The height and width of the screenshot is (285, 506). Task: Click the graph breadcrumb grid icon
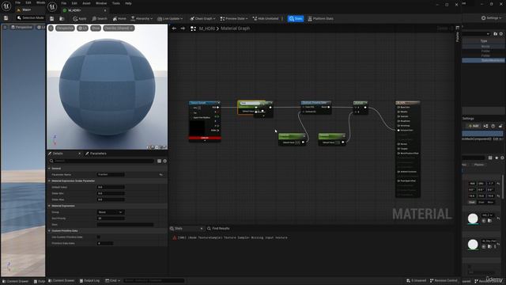click(193, 28)
